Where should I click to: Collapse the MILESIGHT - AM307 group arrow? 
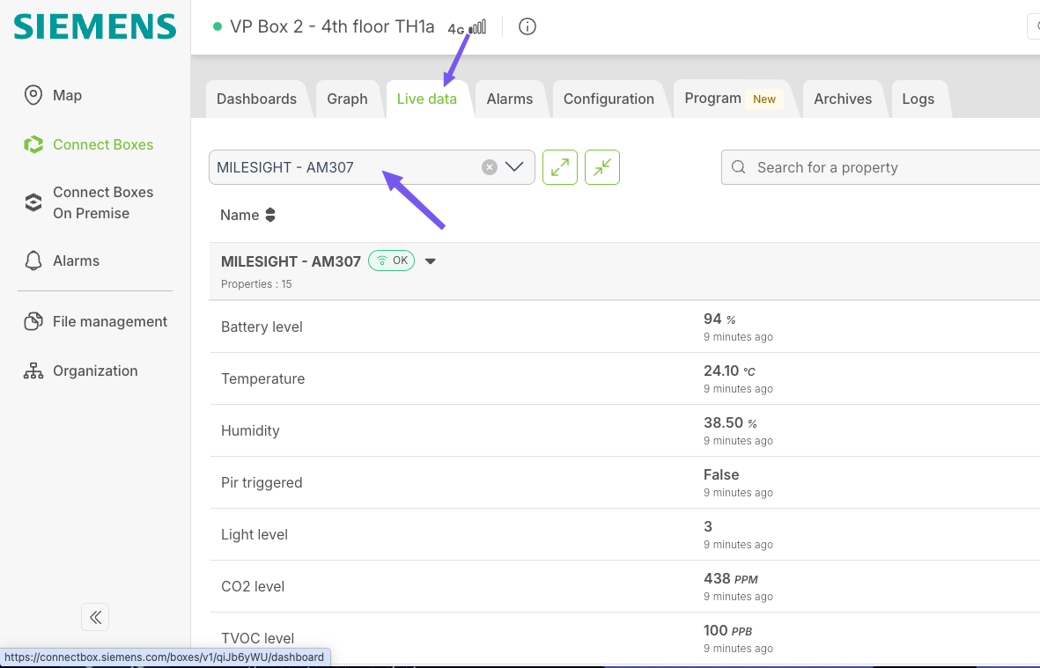click(431, 261)
